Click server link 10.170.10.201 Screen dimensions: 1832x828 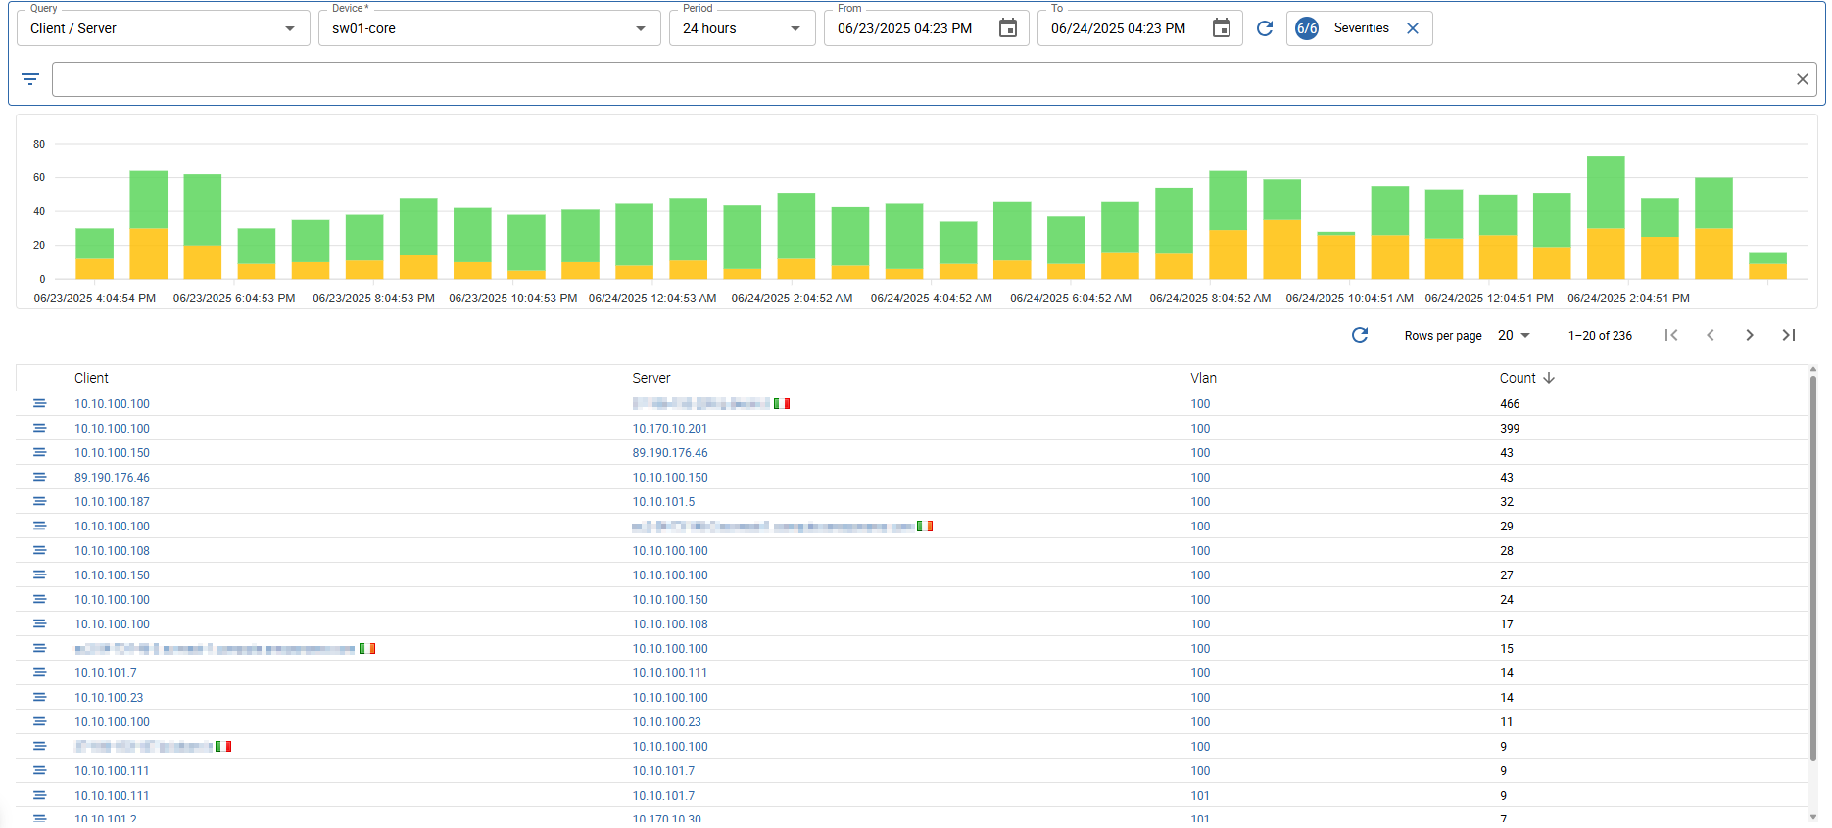coord(669,429)
